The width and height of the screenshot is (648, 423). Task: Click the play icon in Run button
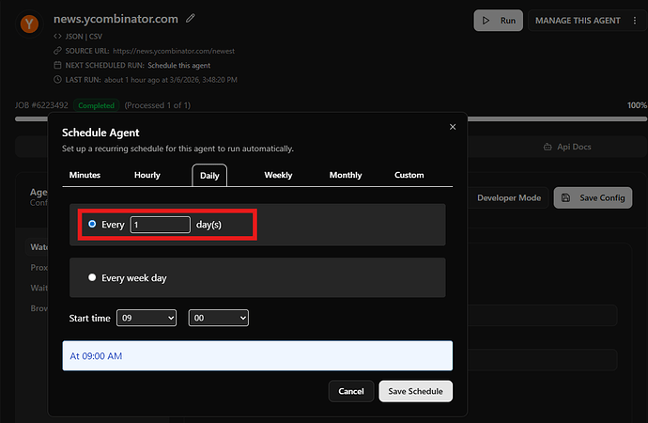(x=486, y=20)
